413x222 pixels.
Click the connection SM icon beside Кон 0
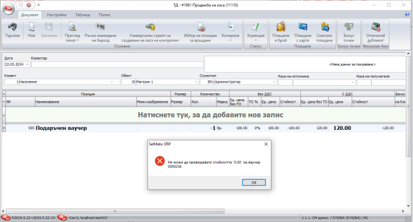(63, 218)
